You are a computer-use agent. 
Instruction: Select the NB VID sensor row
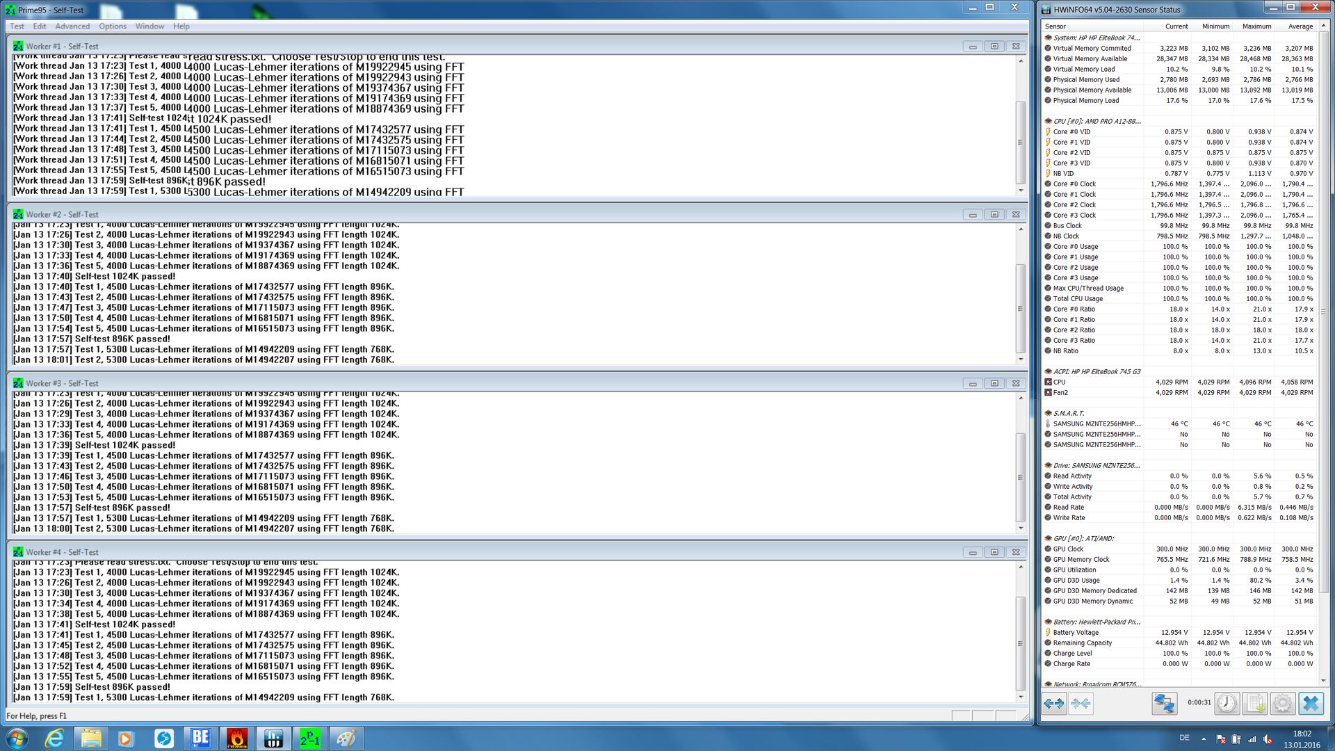[x=1179, y=173]
